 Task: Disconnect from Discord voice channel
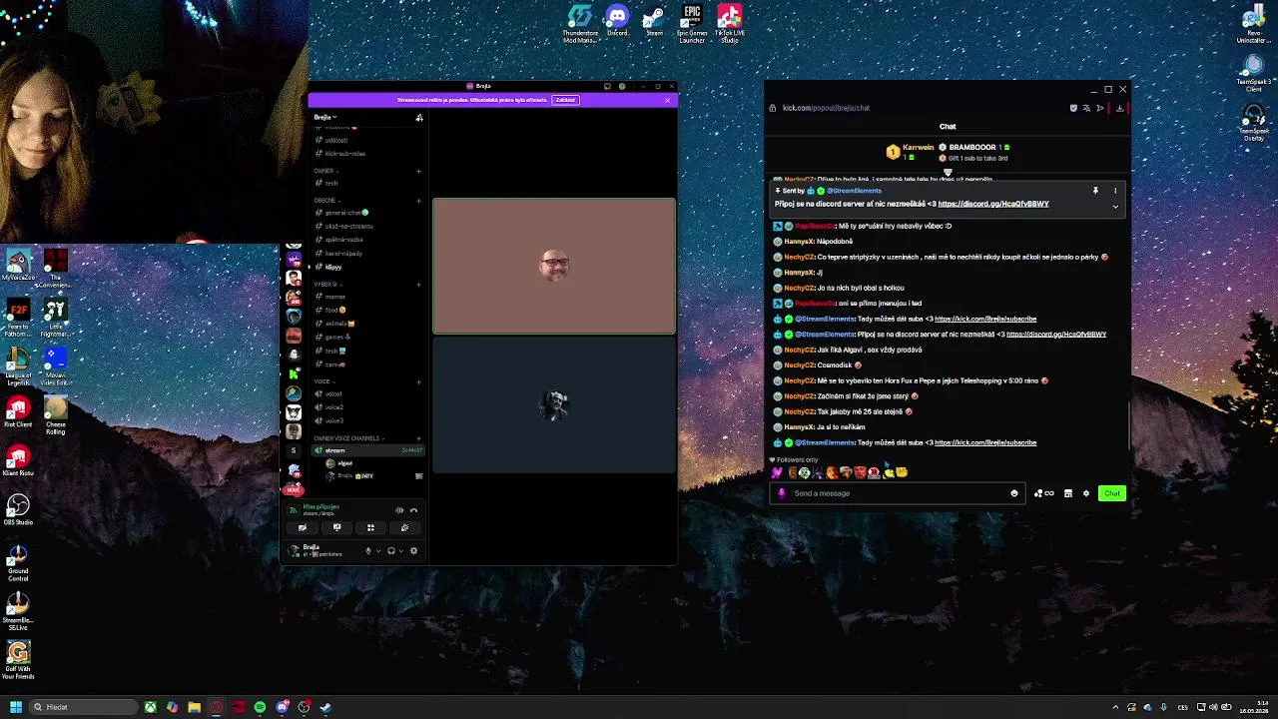point(413,510)
